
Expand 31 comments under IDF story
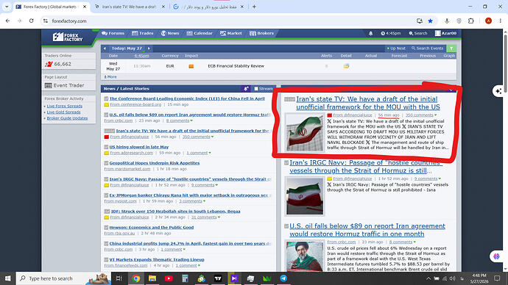[x=205, y=217]
